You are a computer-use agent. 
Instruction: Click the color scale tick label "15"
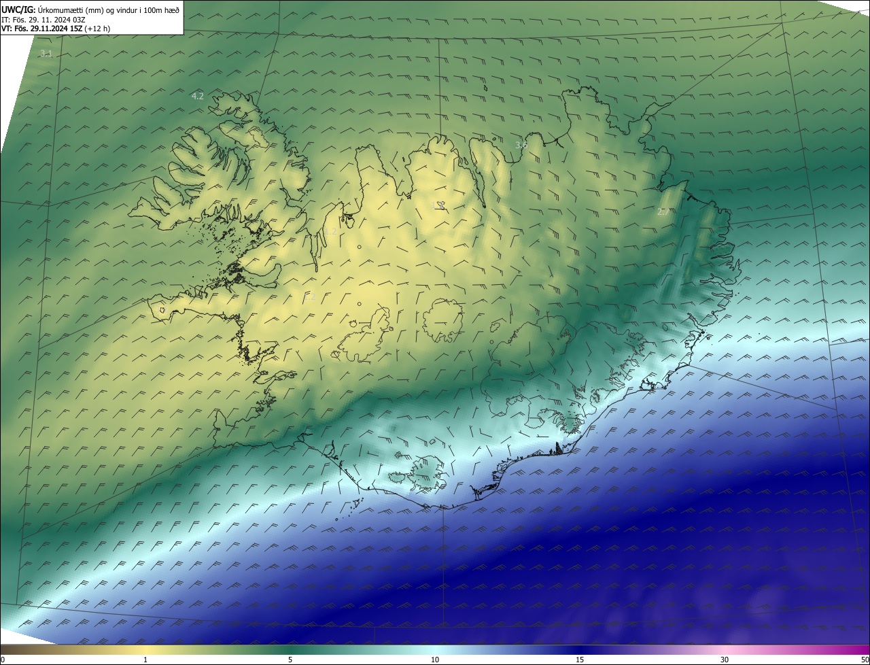click(x=580, y=660)
